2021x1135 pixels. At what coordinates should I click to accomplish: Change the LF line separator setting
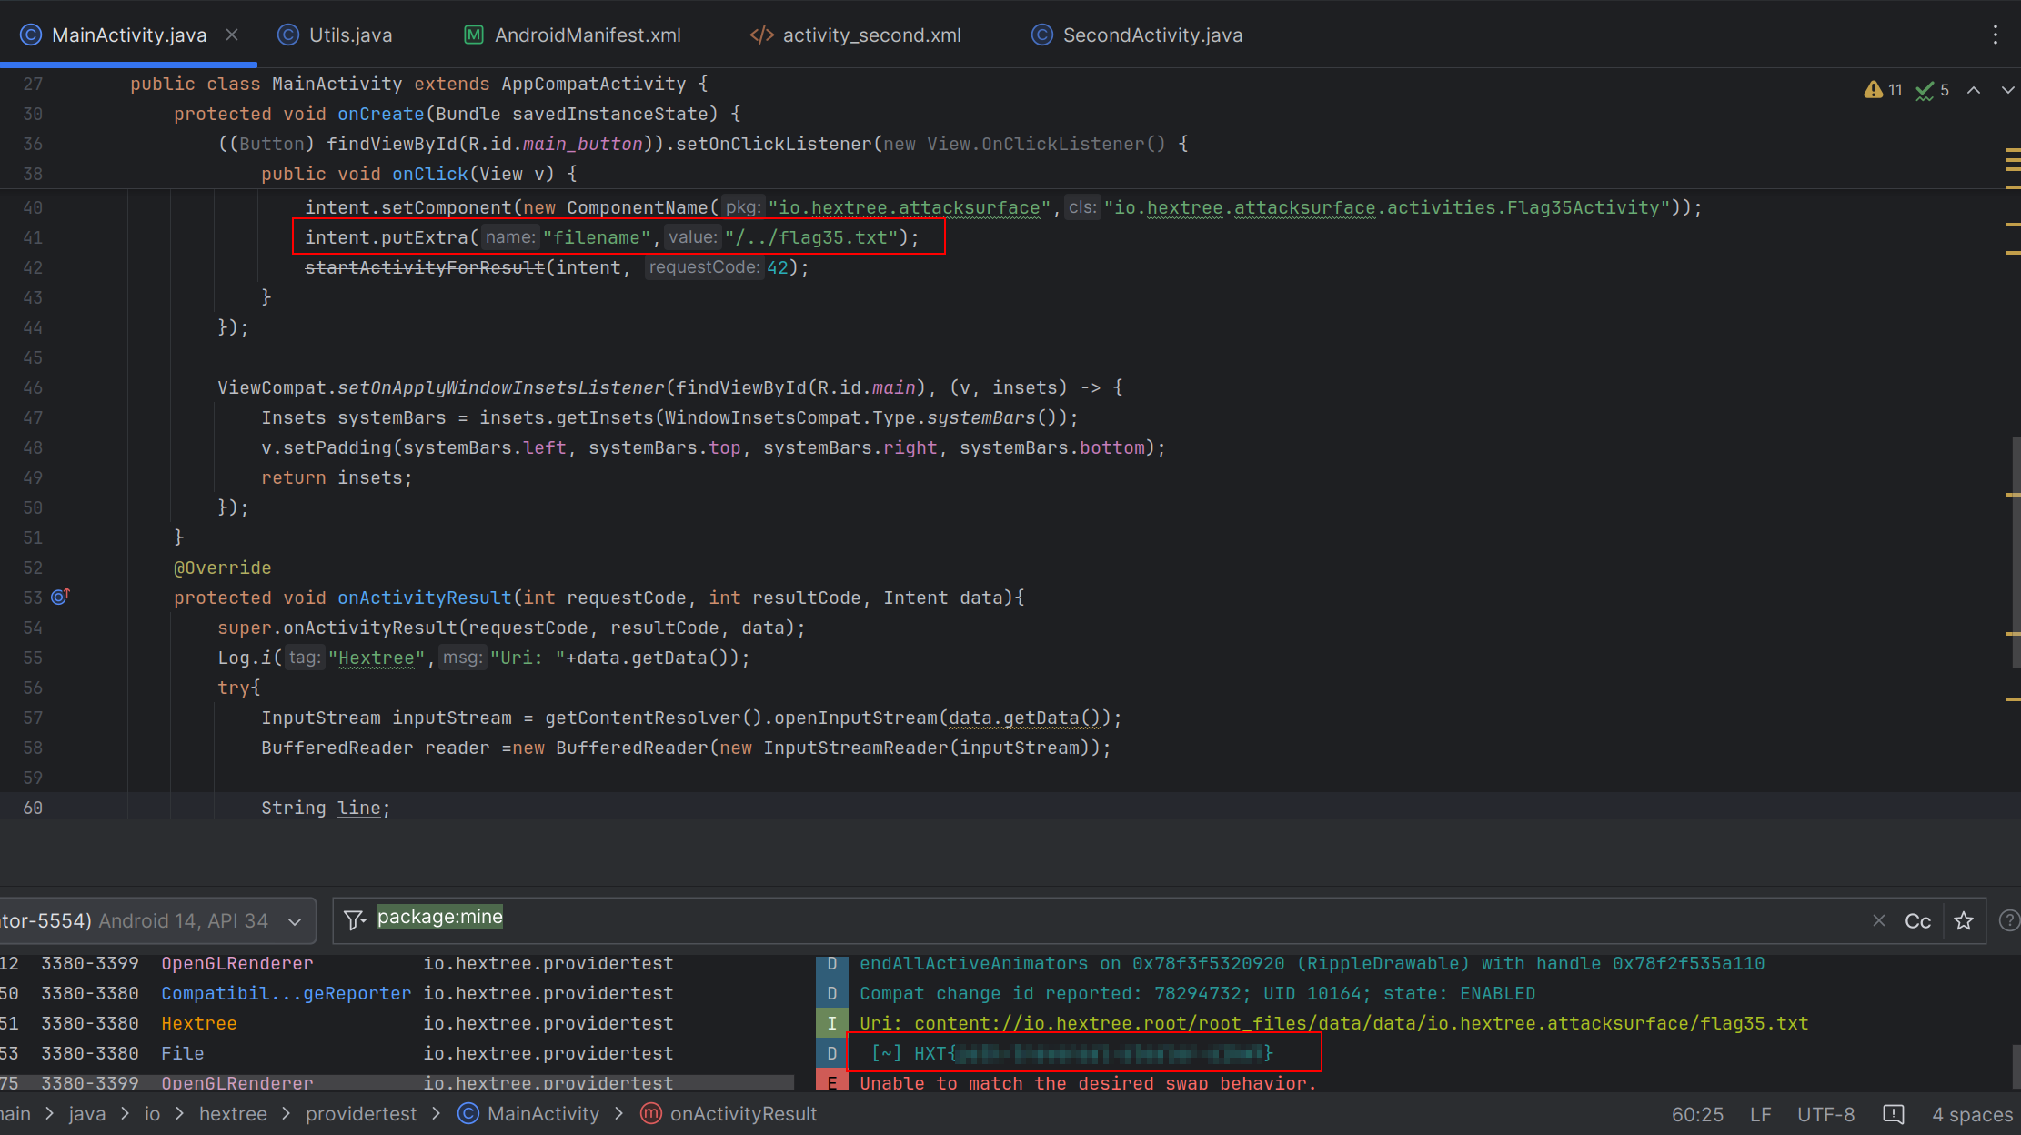point(1760,1114)
